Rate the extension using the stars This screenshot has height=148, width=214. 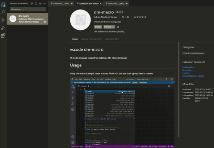click(140, 17)
